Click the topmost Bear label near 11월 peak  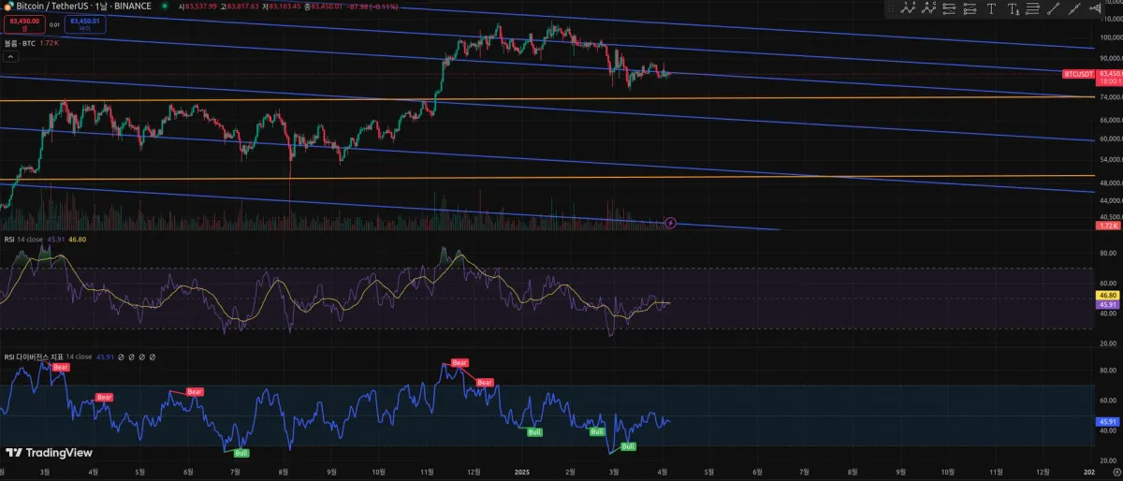(459, 363)
